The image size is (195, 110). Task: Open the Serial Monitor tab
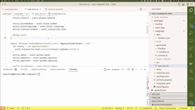coord(58,69)
